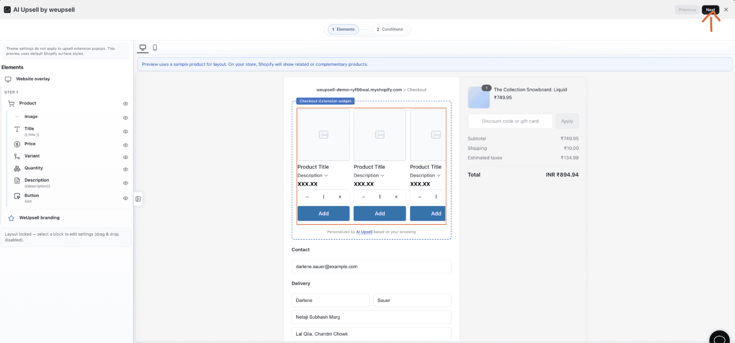Toggle visibility of Variant element
Image resolution: width=735 pixels, height=343 pixels.
(x=125, y=157)
